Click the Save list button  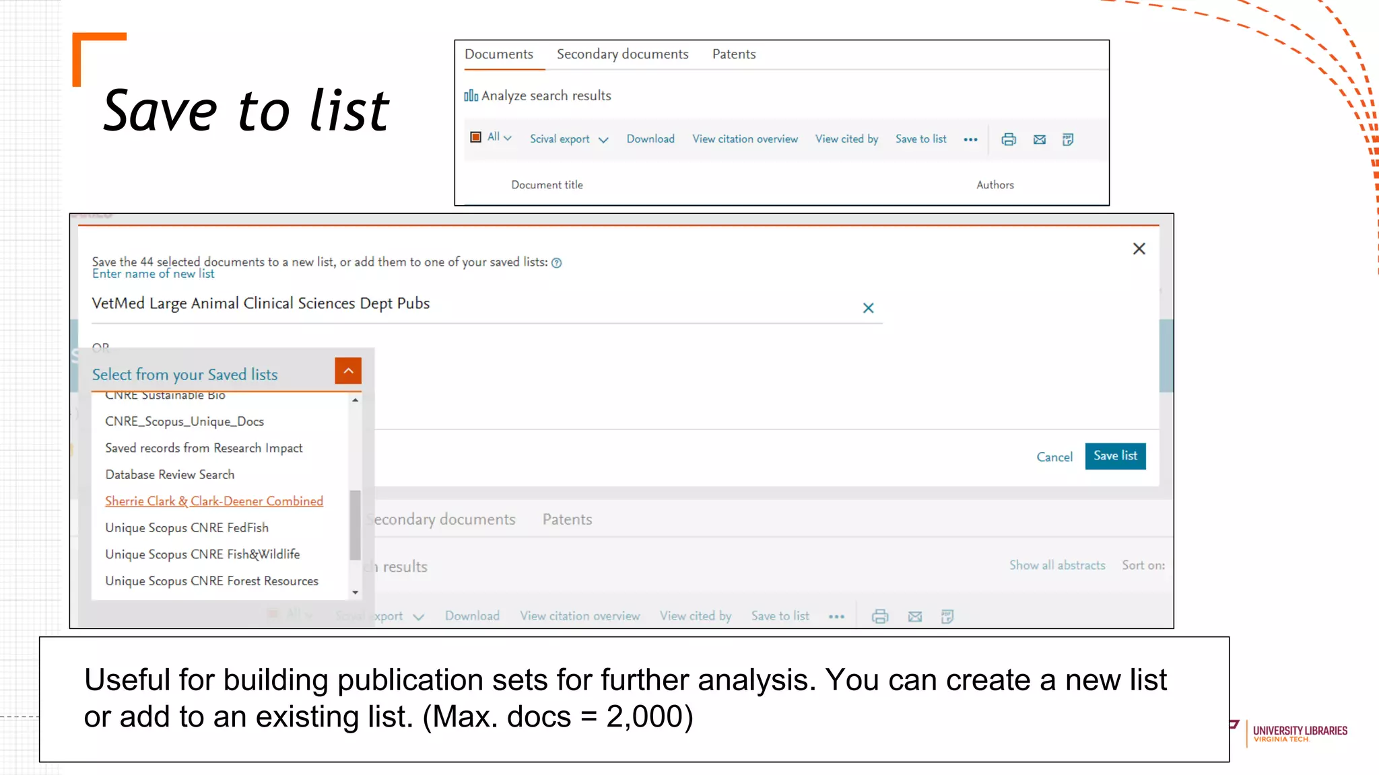(x=1115, y=456)
